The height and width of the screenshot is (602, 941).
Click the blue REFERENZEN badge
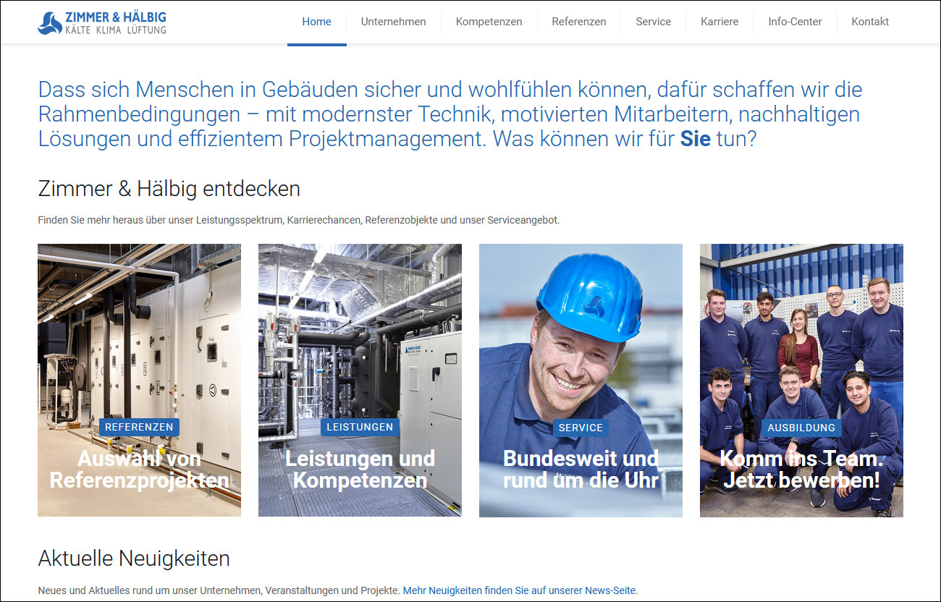coord(139,428)
